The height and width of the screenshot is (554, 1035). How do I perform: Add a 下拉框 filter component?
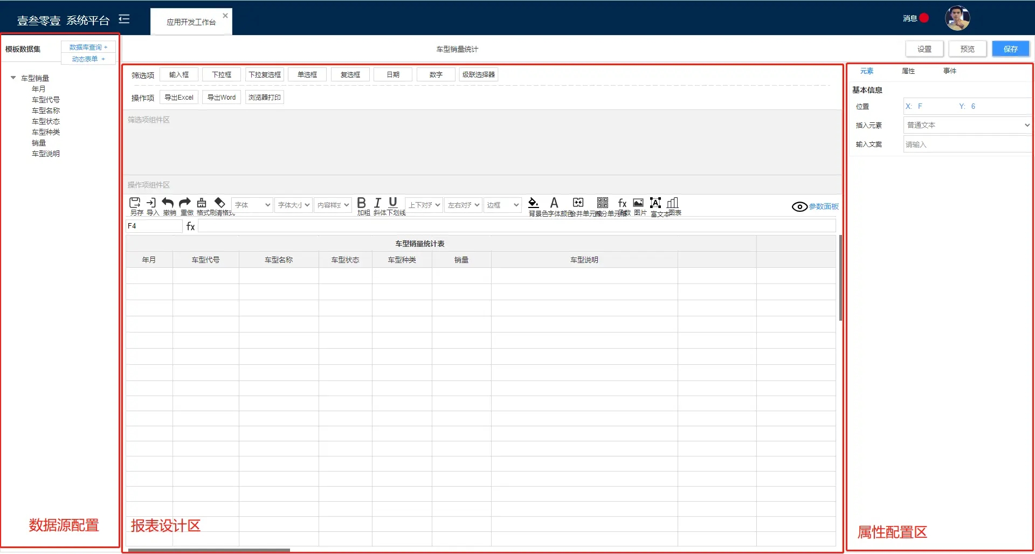(x=222, y=75)
